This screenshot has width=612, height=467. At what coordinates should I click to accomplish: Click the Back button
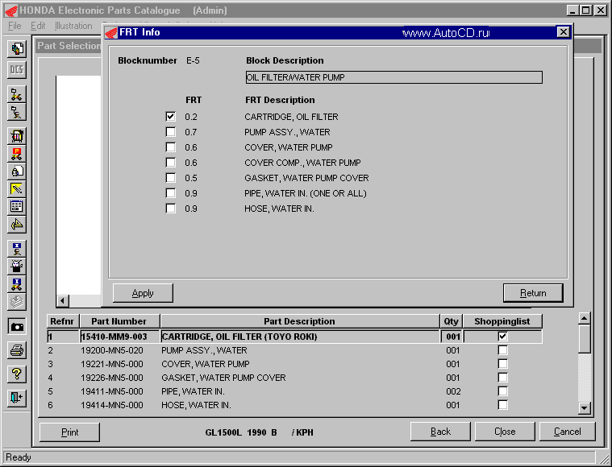[x=440, y=432]
